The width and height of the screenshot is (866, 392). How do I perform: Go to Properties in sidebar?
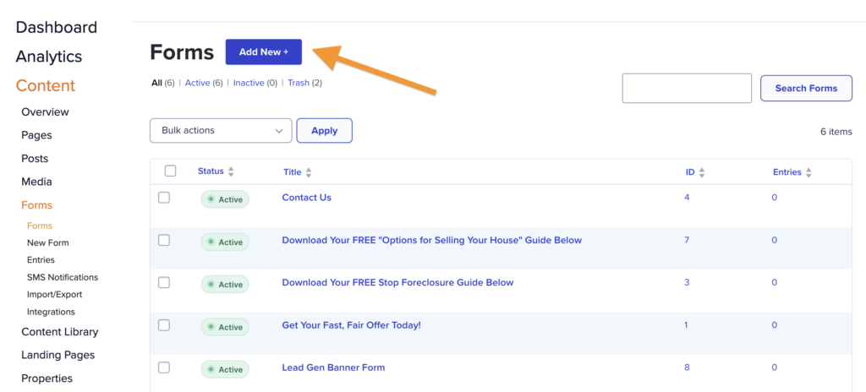47,378
